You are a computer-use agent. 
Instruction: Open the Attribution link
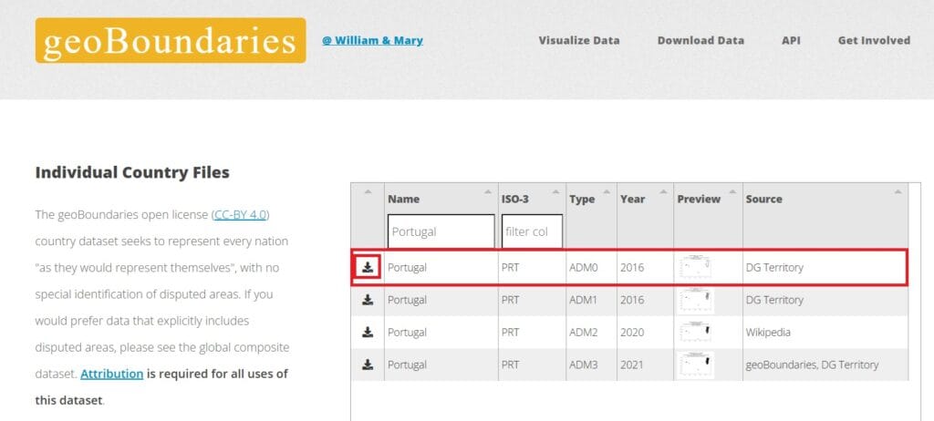(112, 374)
